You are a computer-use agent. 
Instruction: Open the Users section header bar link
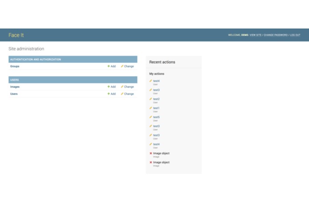[x=14, y=80]
